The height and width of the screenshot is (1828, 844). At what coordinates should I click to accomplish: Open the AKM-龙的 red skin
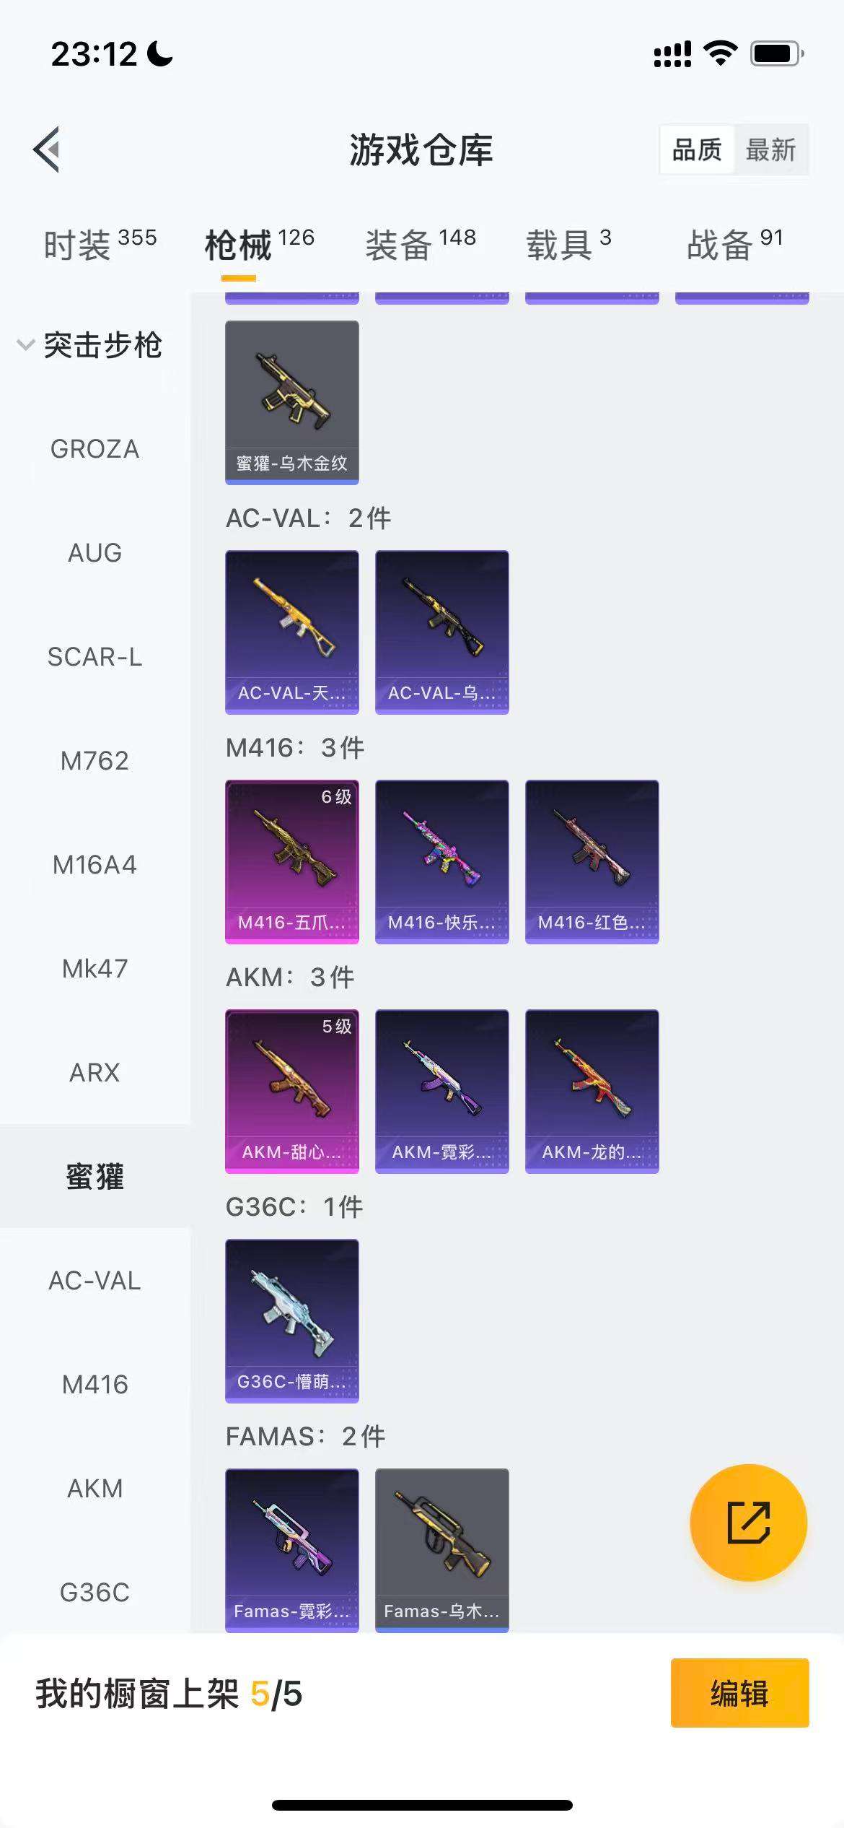click(x=592, y=1091)
